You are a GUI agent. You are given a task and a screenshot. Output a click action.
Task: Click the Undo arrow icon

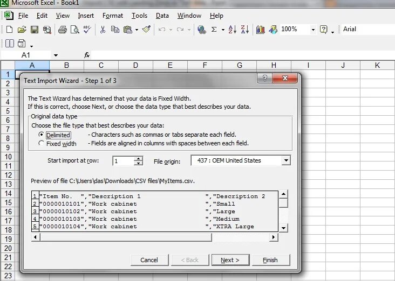pyautogui.click(x=162, y=30)
